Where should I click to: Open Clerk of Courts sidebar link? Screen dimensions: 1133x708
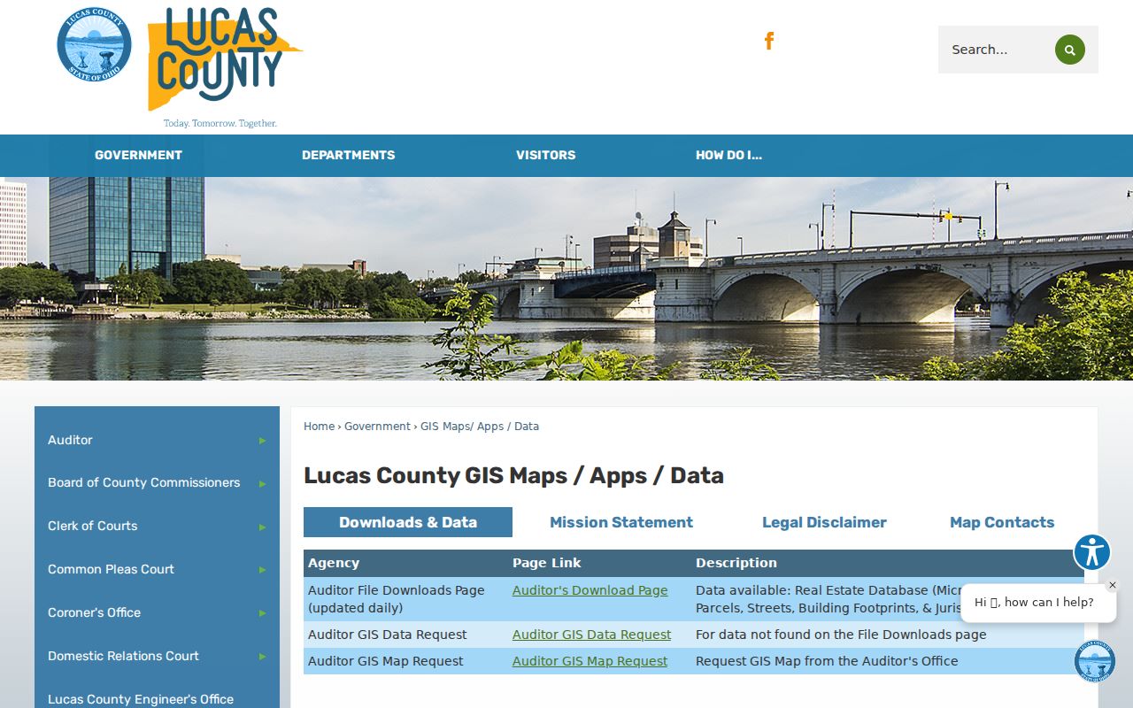(93, 526)
